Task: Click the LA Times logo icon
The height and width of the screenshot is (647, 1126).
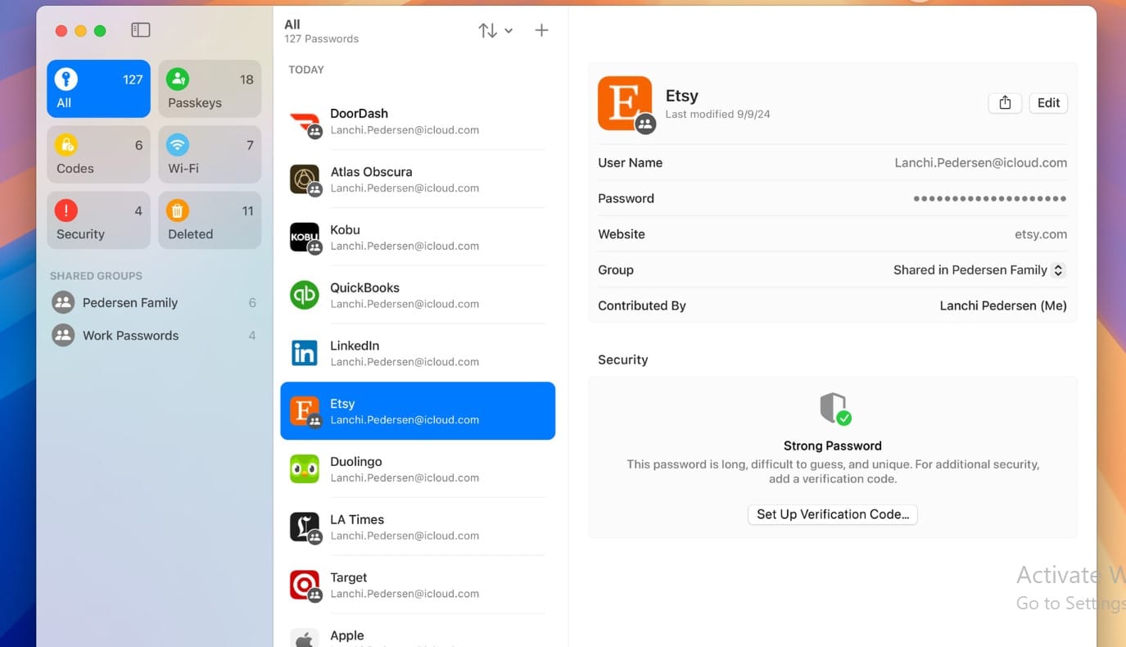Action: pyautogui.click(x=305, y=527)
